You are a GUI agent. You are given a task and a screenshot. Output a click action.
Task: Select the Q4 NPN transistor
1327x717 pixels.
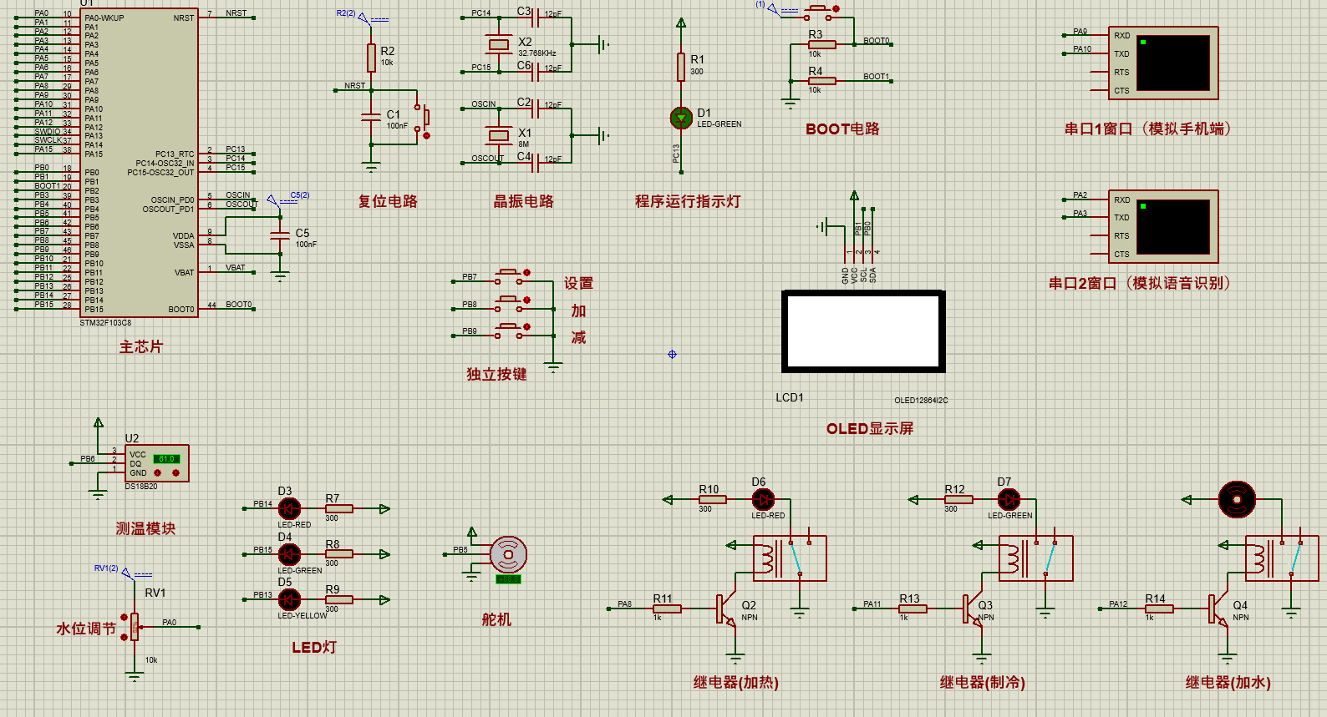click(1217, 608)
